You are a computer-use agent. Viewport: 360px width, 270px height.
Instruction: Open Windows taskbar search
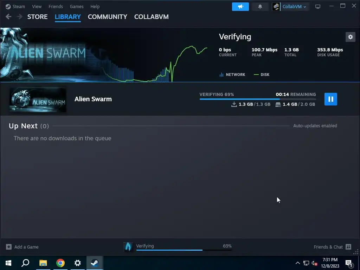click(25, 263)
